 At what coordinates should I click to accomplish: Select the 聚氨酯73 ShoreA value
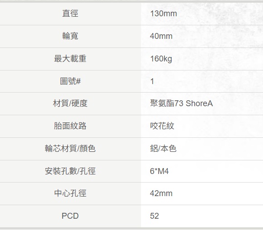(x=182, y=103)
